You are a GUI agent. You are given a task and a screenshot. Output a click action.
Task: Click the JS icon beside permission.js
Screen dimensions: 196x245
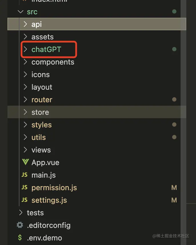25,187
